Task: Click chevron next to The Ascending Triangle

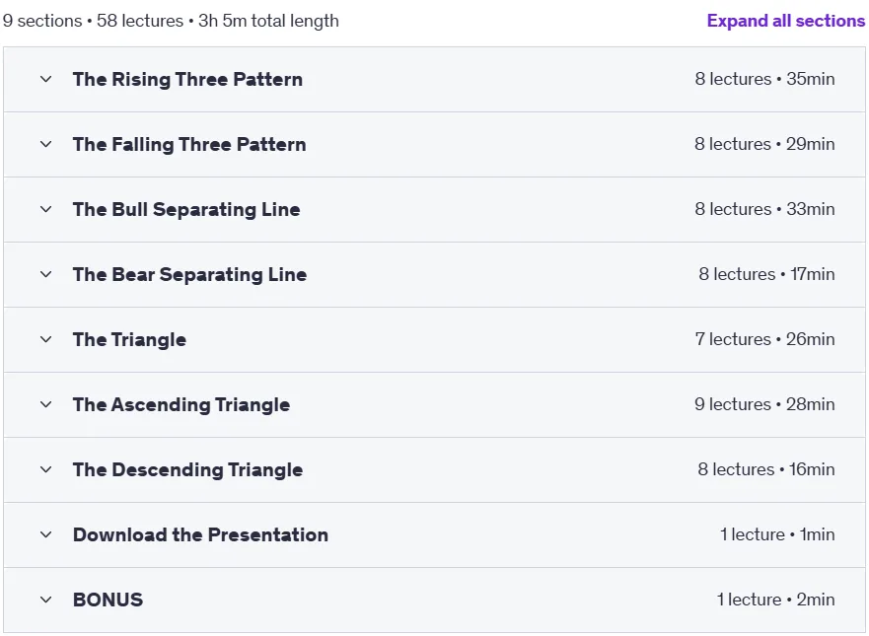Action: point(46,404)
